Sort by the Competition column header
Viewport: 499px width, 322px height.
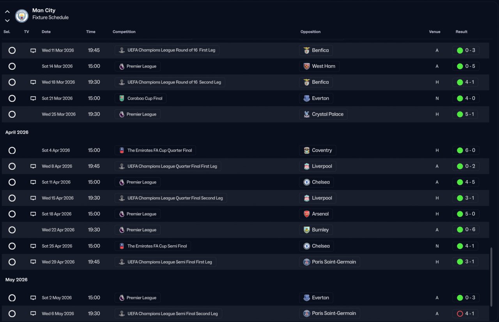[x=124, y=32]
